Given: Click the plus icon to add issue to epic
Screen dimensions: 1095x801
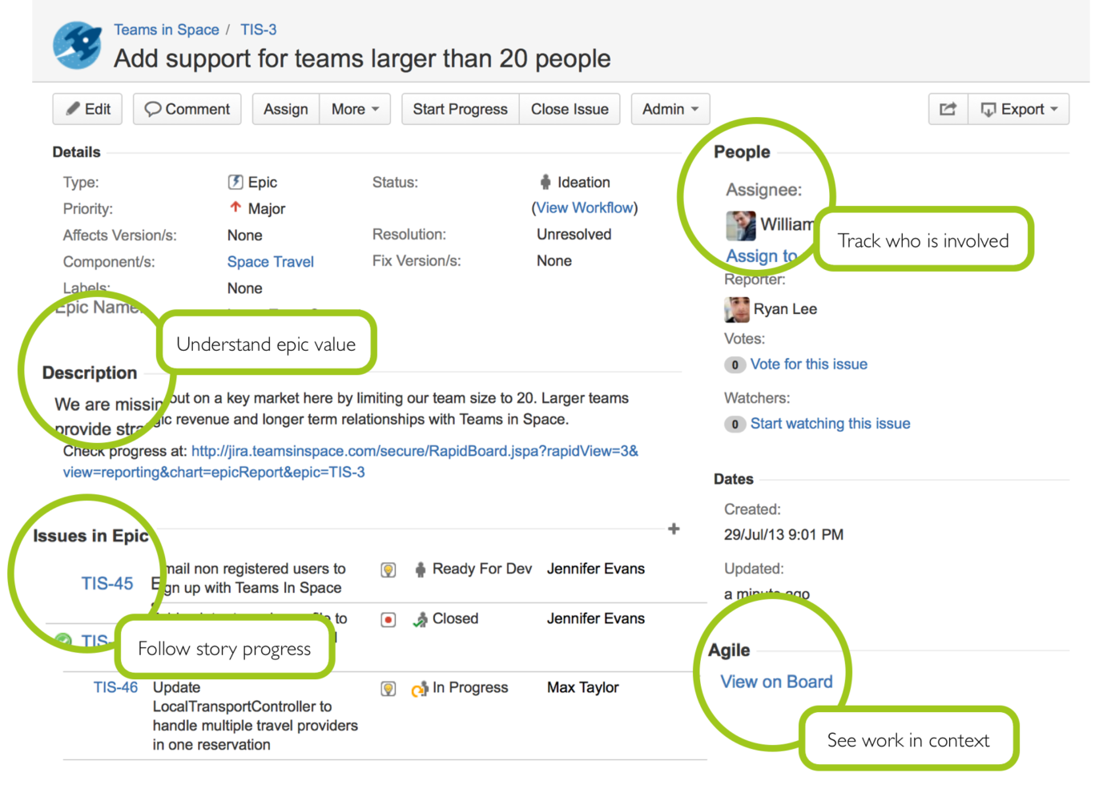Looking at the screenshot, I should 674,529.
